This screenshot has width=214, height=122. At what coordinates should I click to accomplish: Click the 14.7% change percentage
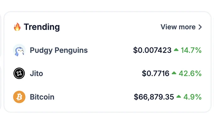tap(191, 50)
